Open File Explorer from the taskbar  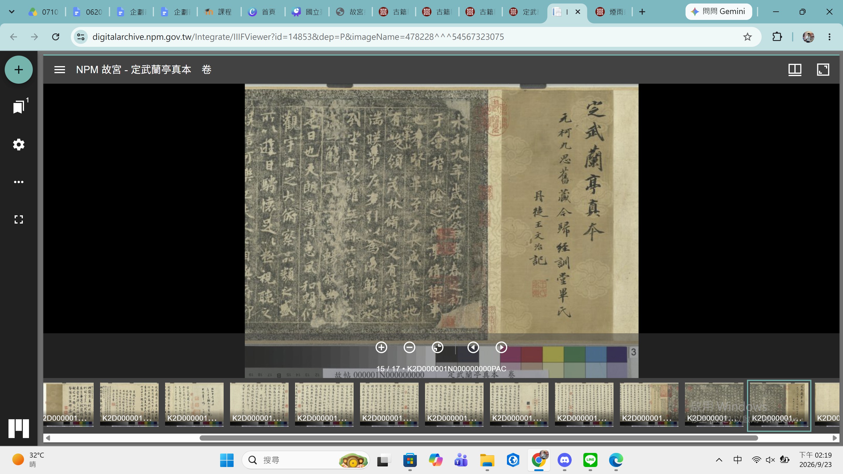(x=487, y=460)
